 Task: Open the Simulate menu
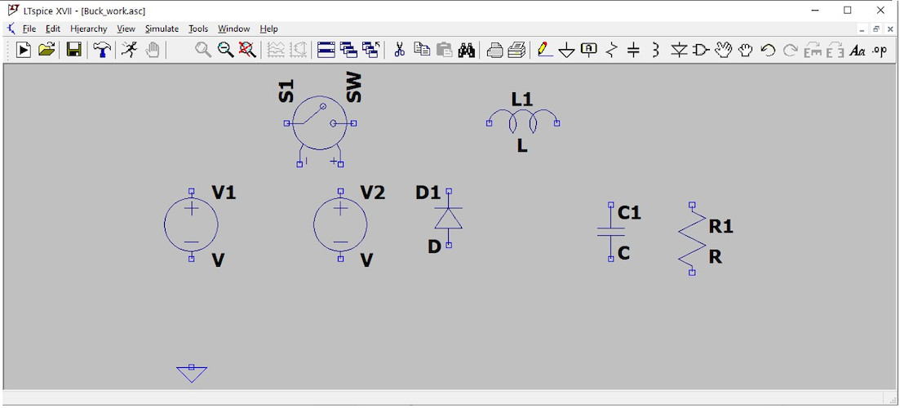[x=162, y=29]
